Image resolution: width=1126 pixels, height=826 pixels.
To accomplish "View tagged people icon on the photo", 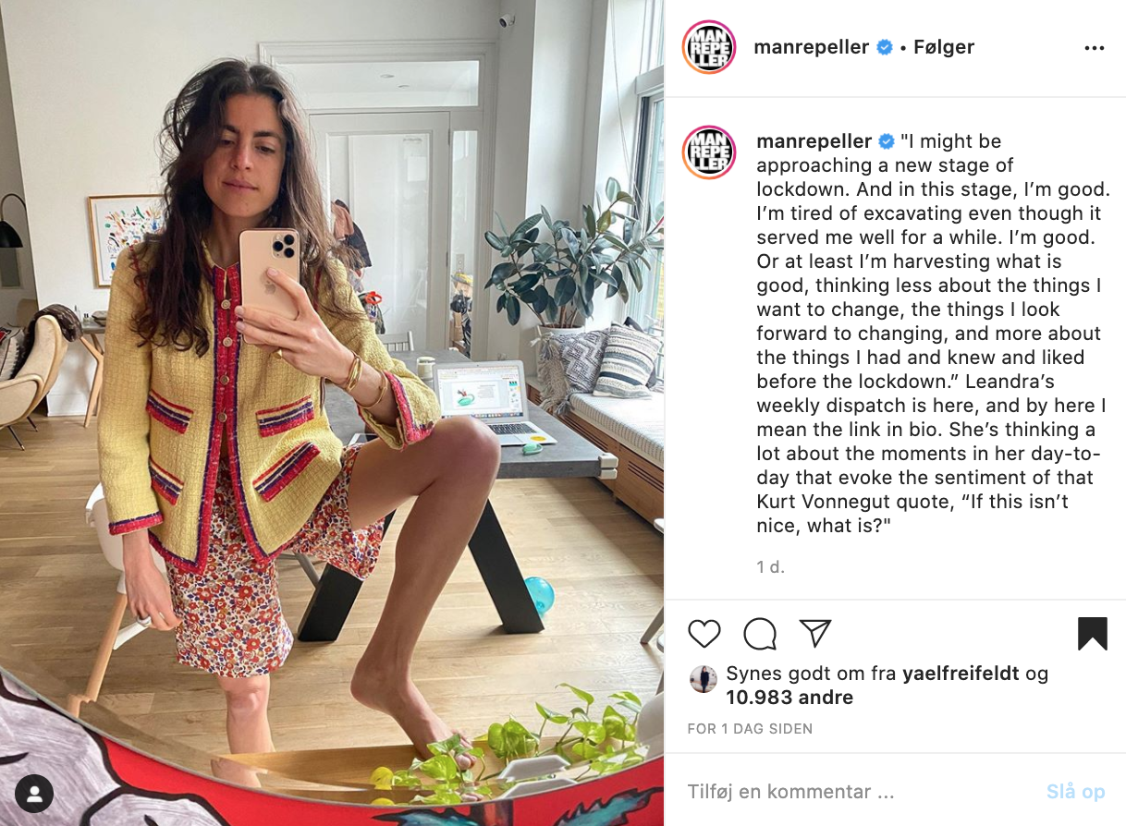I will pos(34,793).
